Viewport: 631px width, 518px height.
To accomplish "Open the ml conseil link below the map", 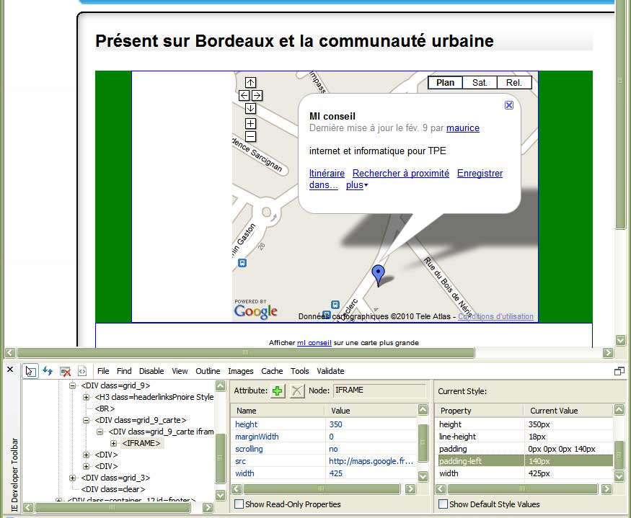I will [314, 343].
